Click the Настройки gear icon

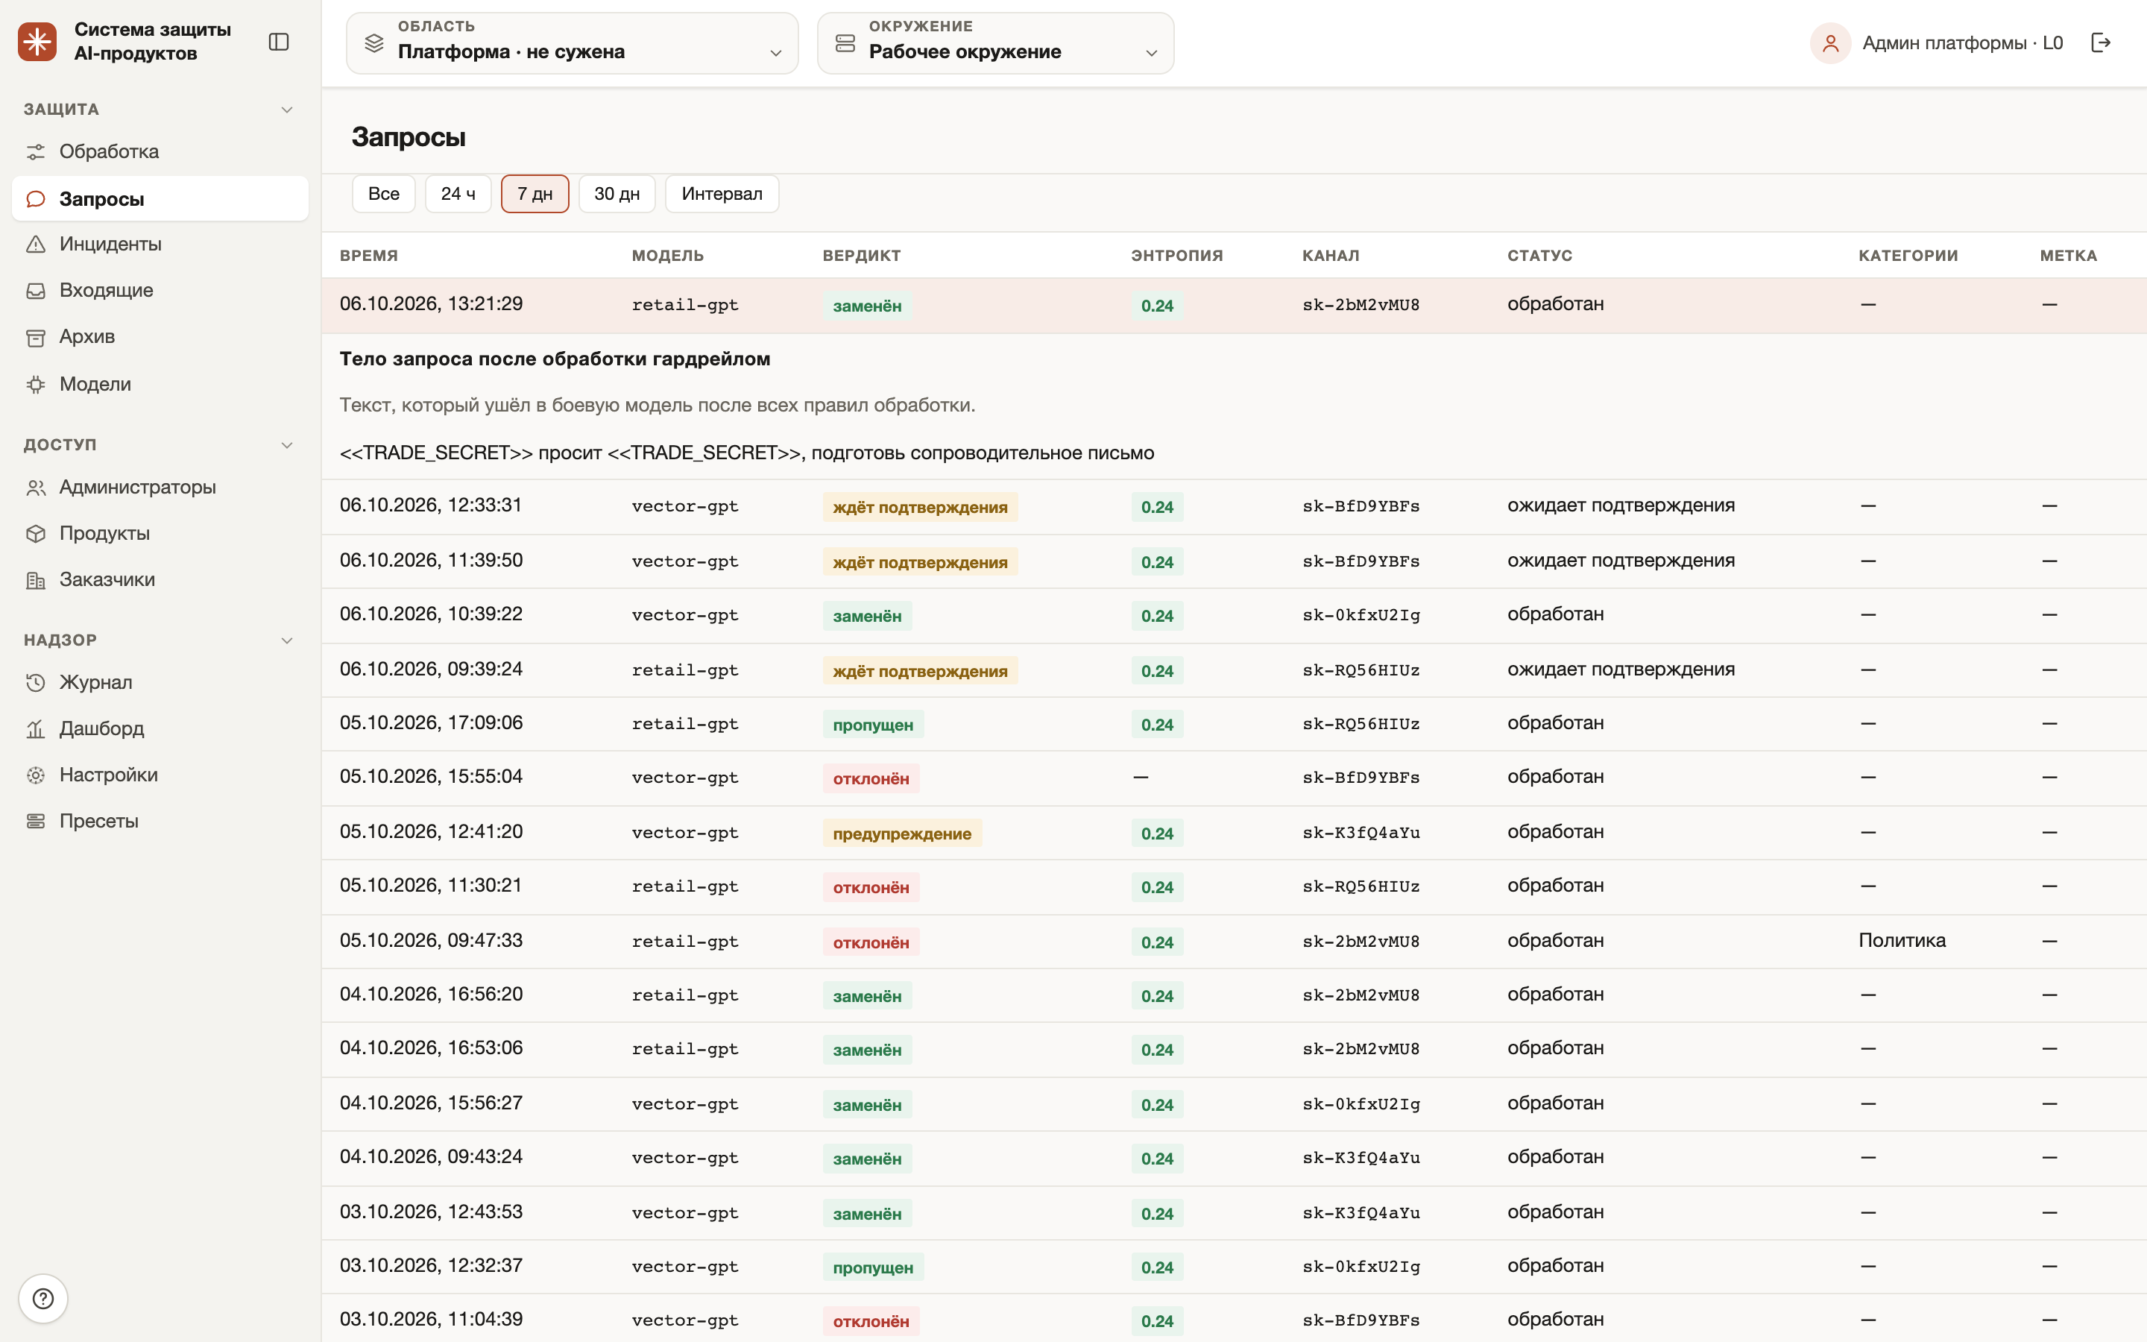pos(36,775)
